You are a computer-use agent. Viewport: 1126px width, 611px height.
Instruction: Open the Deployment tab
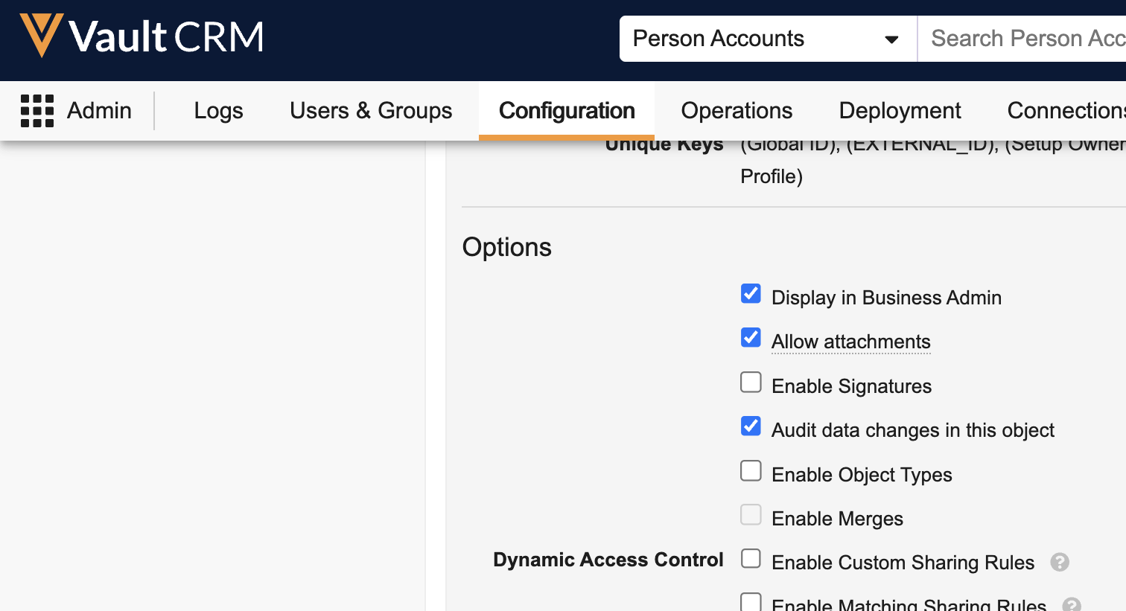tap(900, 111)
